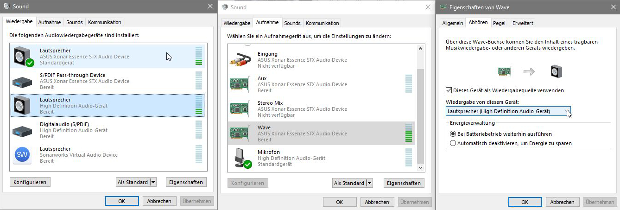
Task: Choose 'Automatisch deaktivieren, um Energie zu sparen'
Action: pyautogui.click(x=453, y=144)
